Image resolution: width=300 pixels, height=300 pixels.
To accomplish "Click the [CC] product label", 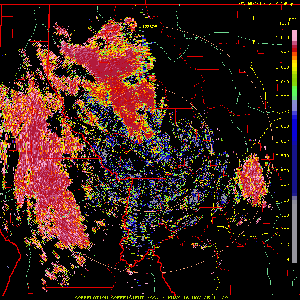I will [x=285, y=23].
